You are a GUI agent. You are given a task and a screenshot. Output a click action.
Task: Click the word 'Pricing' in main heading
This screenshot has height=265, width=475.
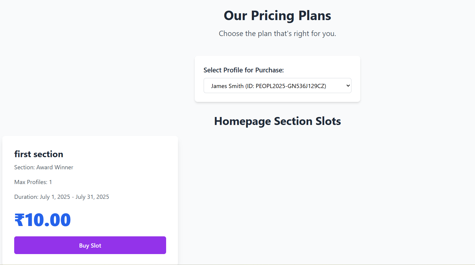273,16
